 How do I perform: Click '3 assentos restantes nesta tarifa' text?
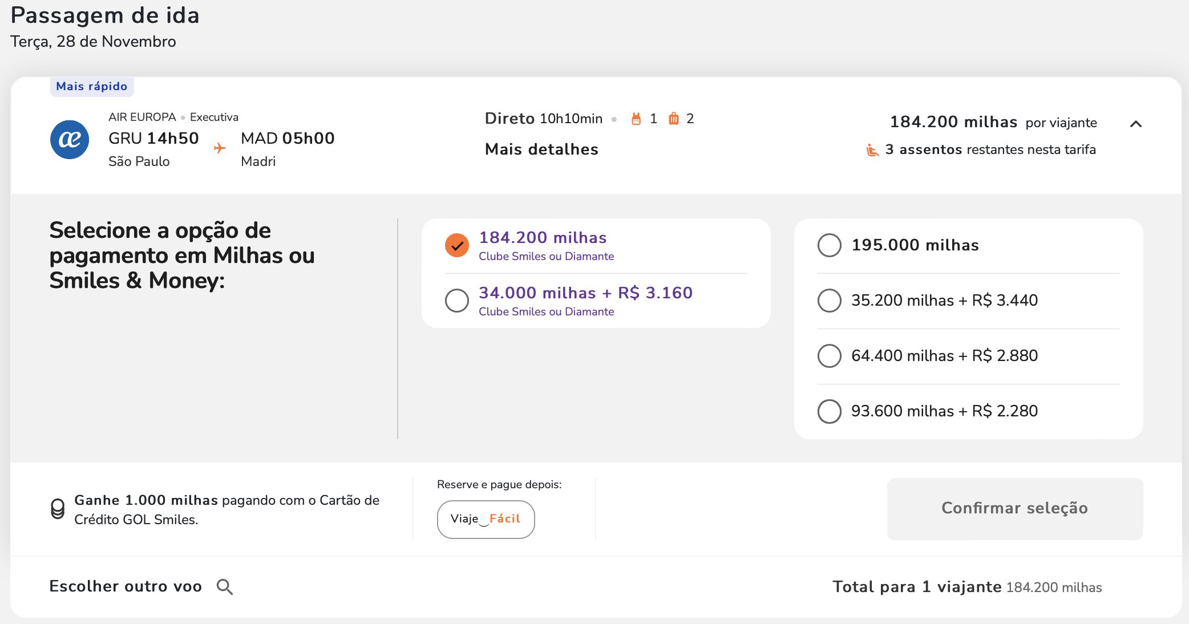tap(990, 149)
